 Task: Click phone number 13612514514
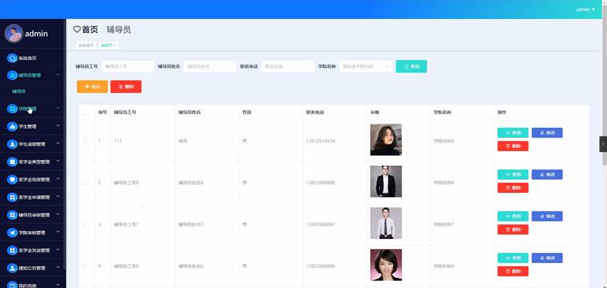(321, 141)
